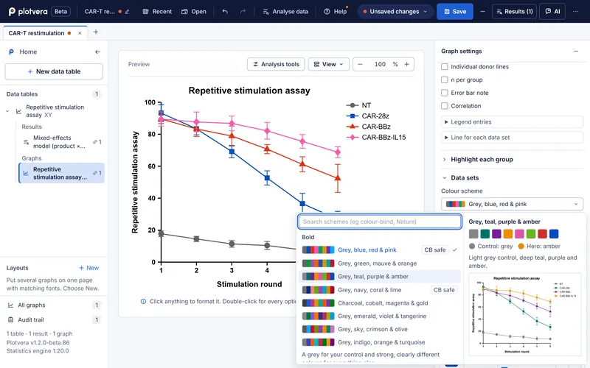
Task: Collapse the Data sets section
Action: 512,177
